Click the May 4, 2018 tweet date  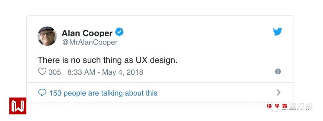point(123,72)
